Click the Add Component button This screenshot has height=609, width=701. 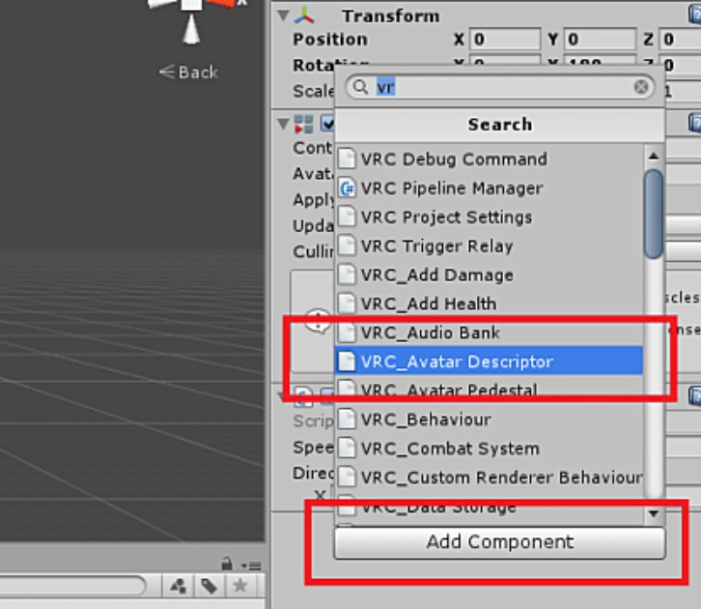pos(499,542)
